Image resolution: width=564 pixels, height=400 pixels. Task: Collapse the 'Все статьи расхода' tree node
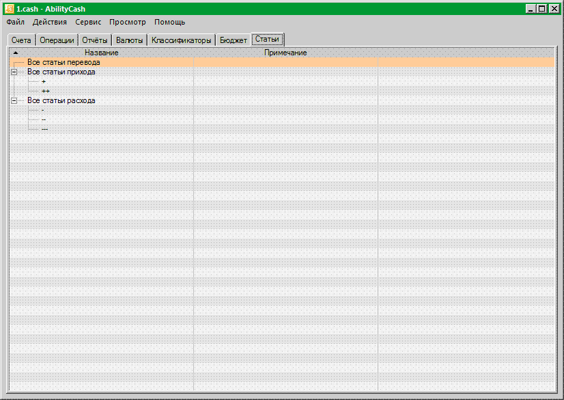14,100
